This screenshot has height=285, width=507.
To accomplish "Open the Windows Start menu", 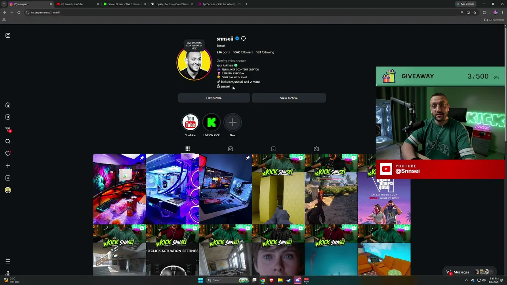I will pyautogui.click(x=200, y=280).
